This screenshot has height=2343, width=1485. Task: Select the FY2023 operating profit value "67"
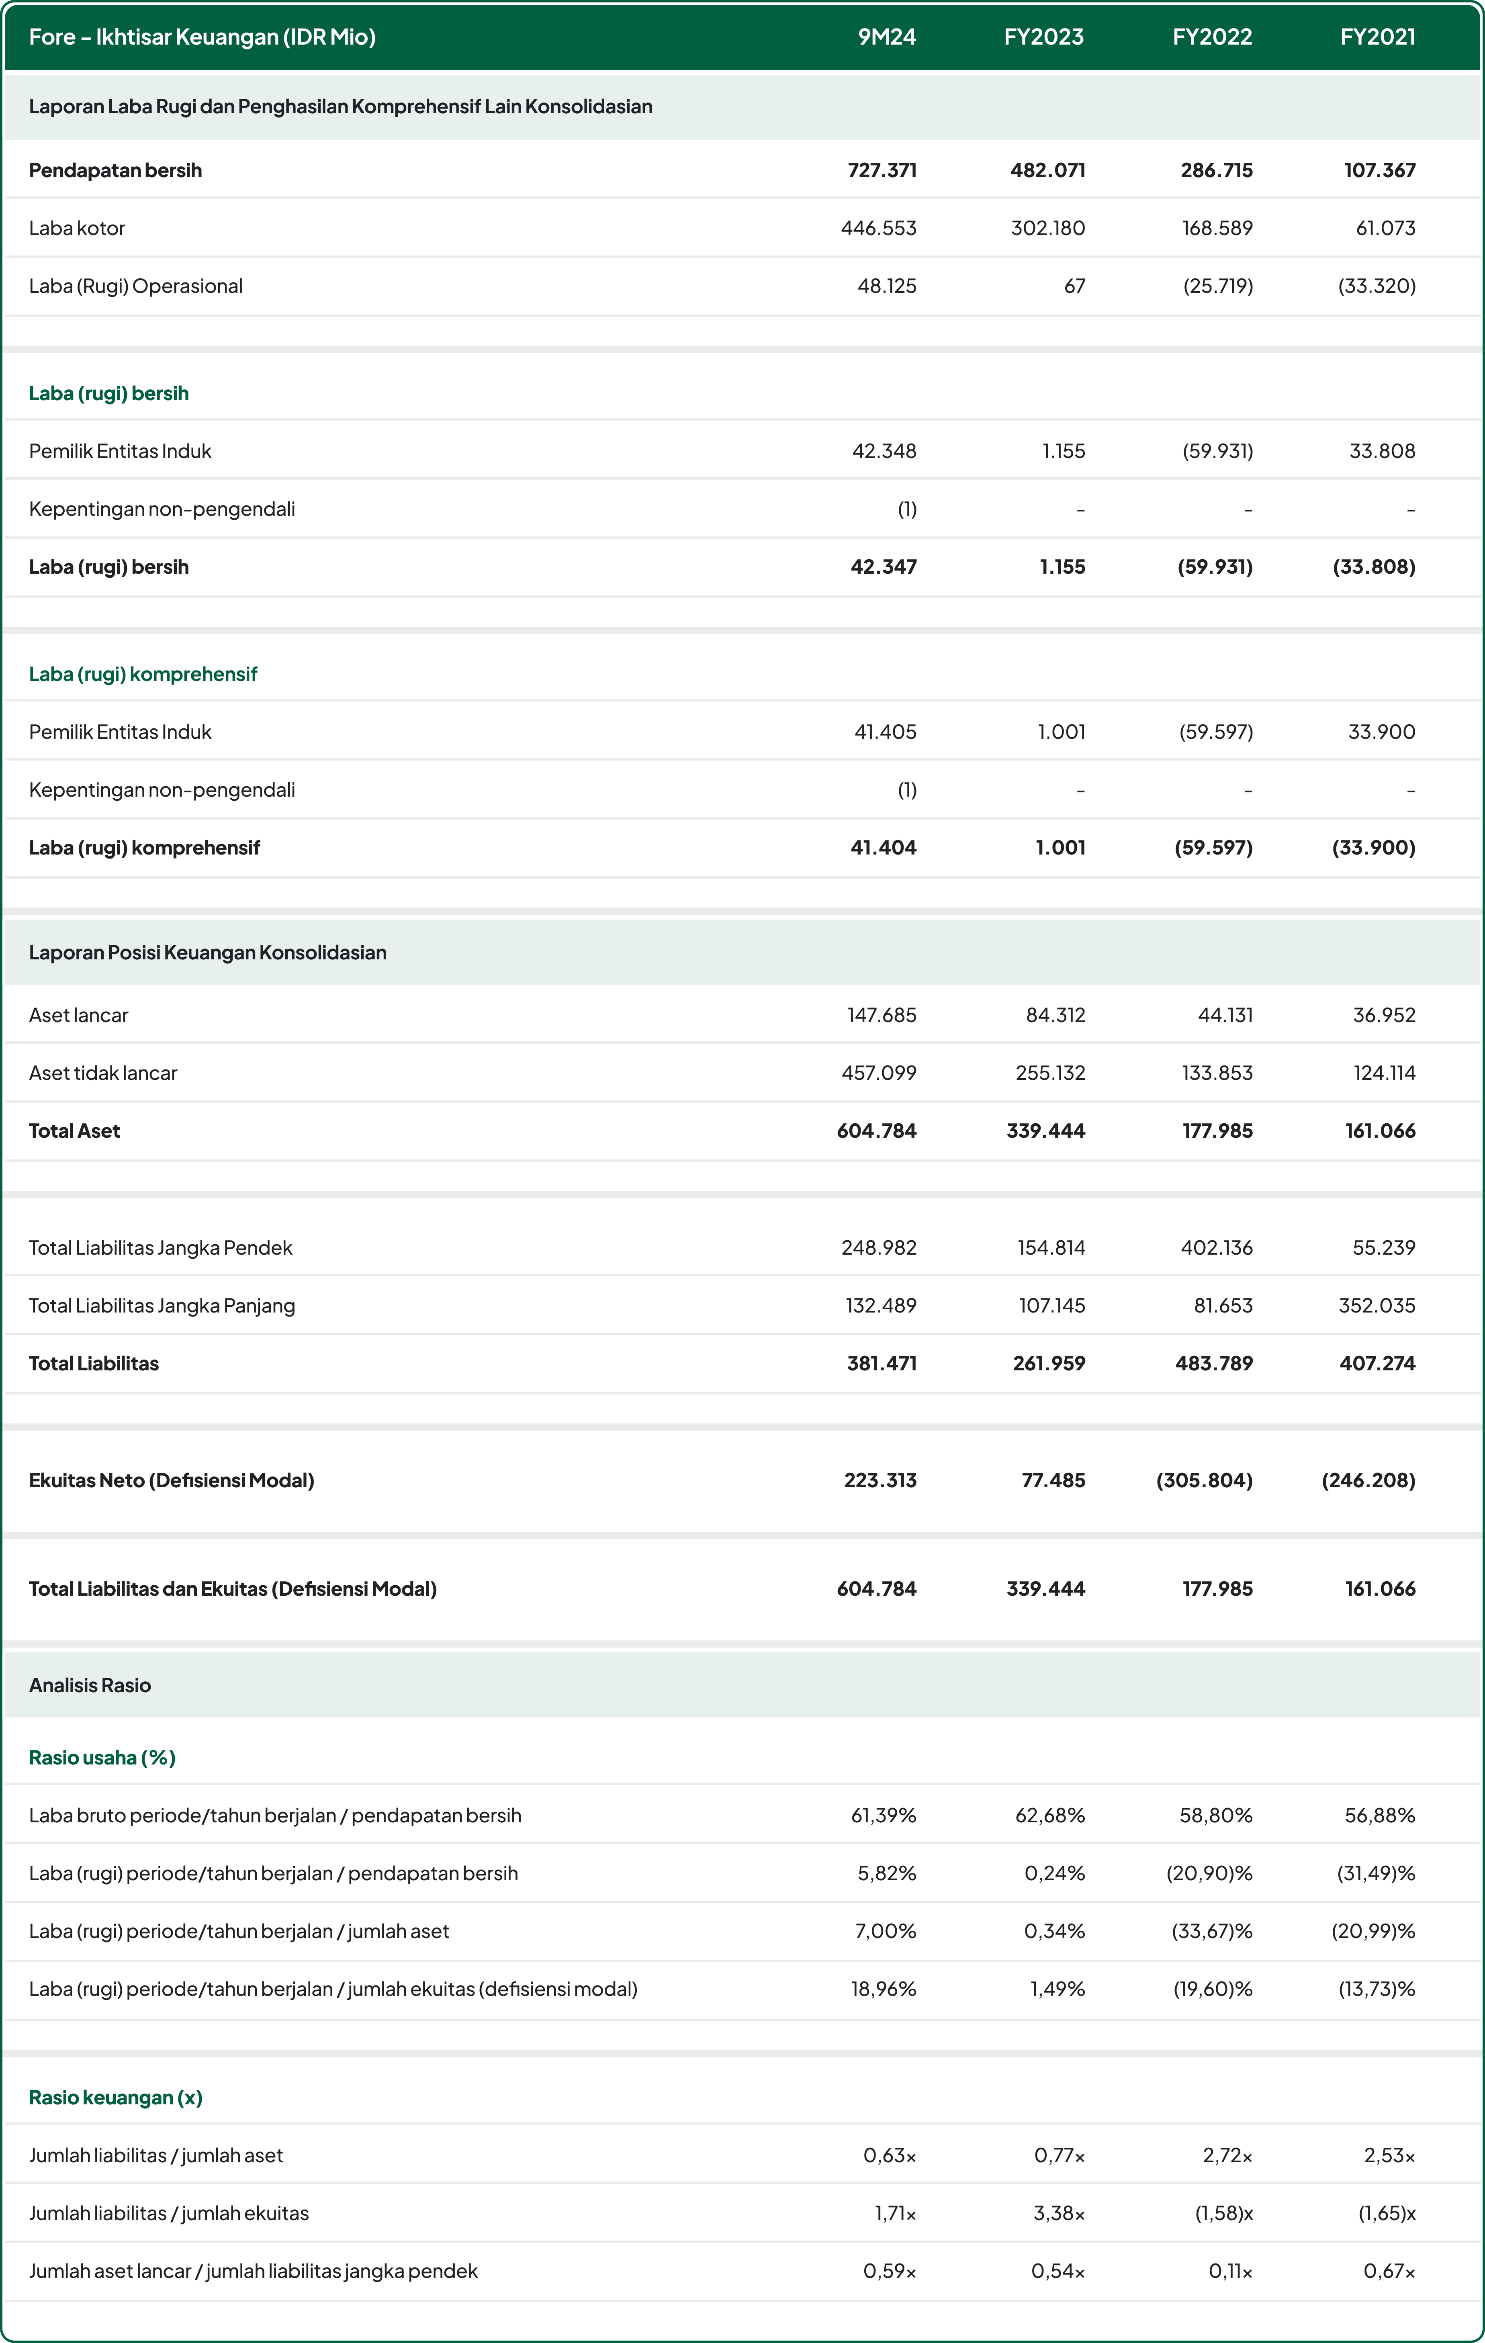pyautogui.click(x=1074, y=286)
